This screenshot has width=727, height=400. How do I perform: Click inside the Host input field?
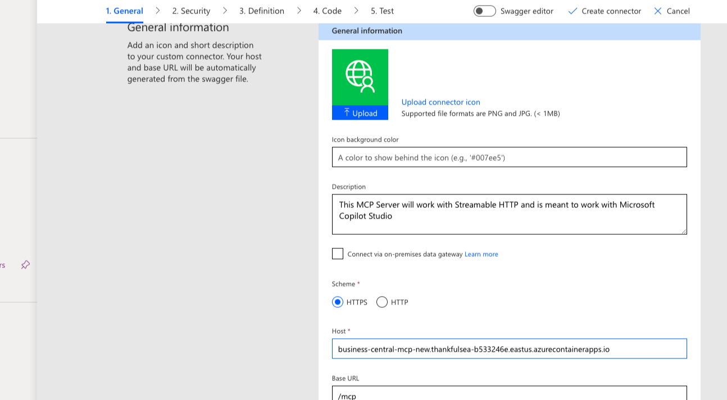[x=509, y=348]
